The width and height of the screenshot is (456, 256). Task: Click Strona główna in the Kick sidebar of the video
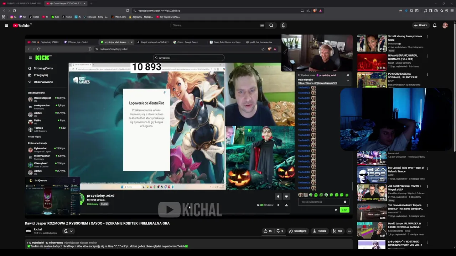pyautogui.click(x=43, y=68)
